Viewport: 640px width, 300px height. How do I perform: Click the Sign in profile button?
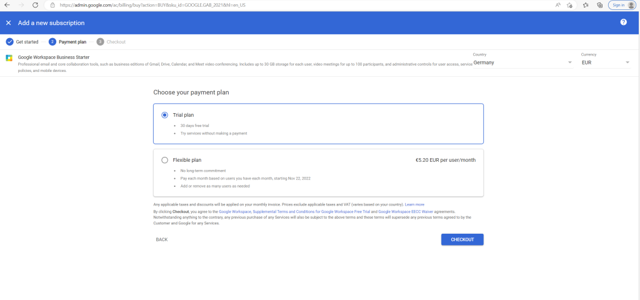coord(622,5)
